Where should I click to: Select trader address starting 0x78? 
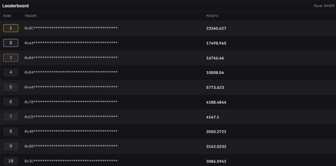pyautogui.click(x=71, y=102)
